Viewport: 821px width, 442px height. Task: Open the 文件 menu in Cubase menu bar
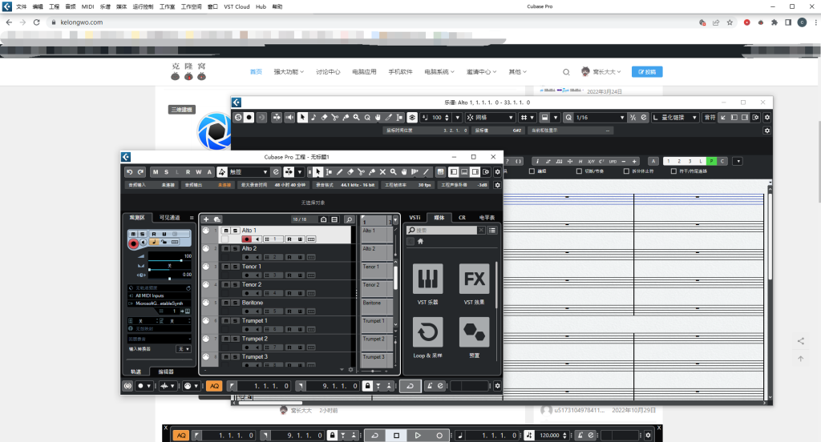tap(22, 6)
